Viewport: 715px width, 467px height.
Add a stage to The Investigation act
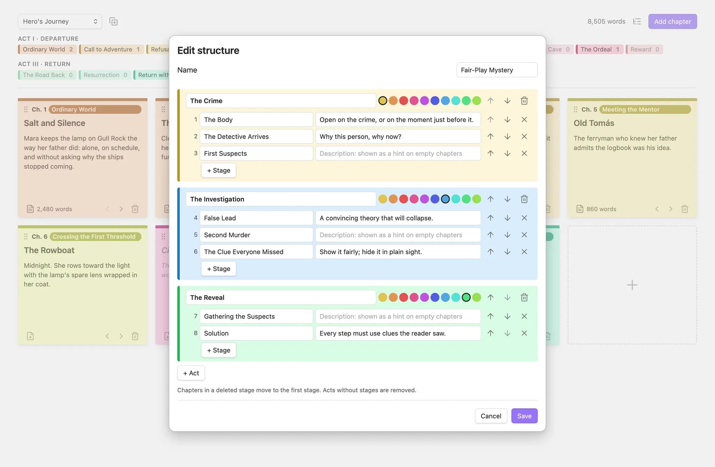(x=219, y=269)
